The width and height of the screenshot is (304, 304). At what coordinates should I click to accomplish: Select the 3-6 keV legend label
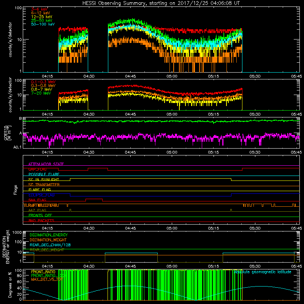[39, 9]
